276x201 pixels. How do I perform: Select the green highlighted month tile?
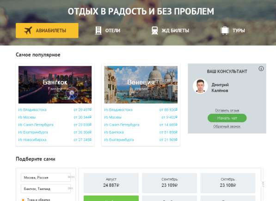pyautogui.click(x=111, y=198)
